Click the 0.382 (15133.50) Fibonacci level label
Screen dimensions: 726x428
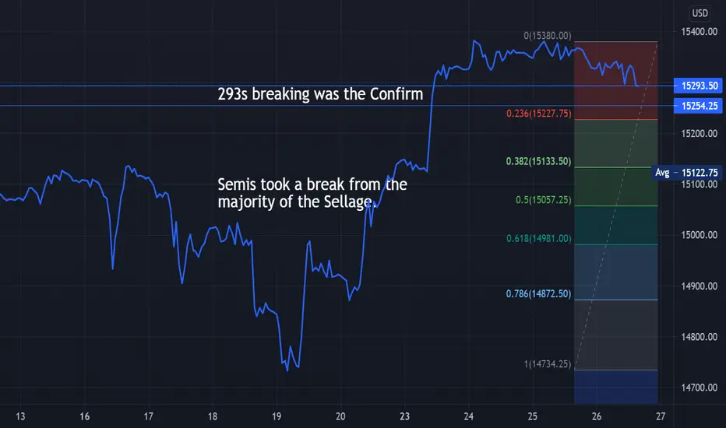(x=538, y=161)
